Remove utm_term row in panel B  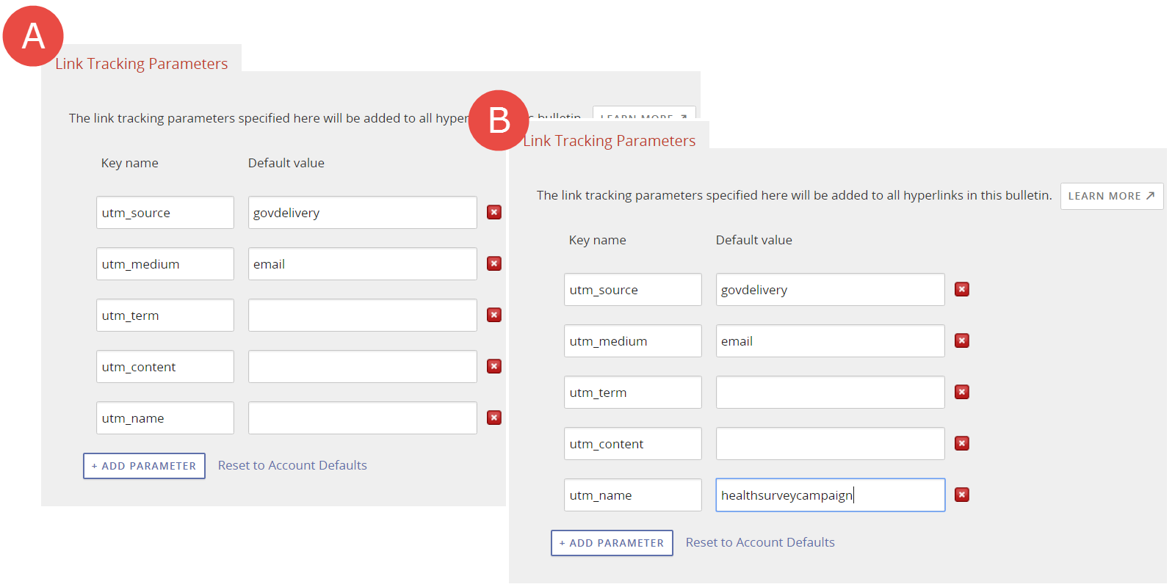click(x=962, y=392)
